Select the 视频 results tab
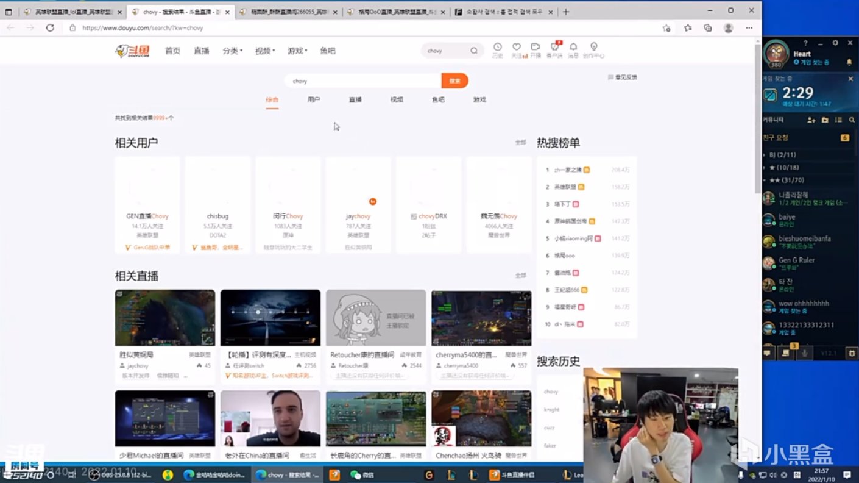Viewport: 859px width, 483px height. pos(397,99)
